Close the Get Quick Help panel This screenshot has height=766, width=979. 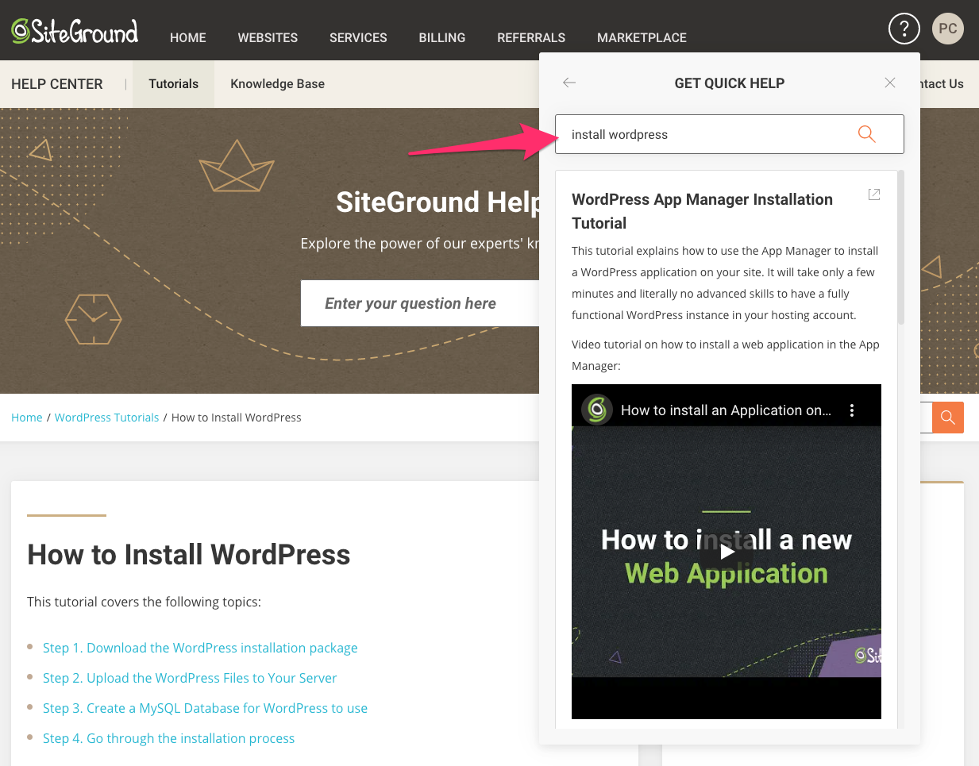click(x=890, y=83)
